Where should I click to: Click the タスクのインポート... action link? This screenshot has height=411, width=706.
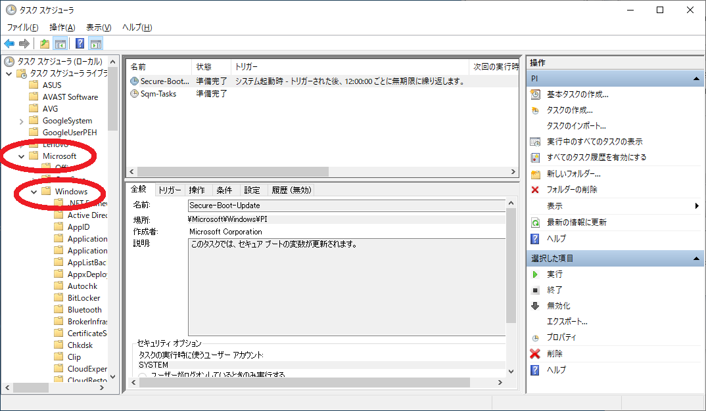tap(576, 125)
